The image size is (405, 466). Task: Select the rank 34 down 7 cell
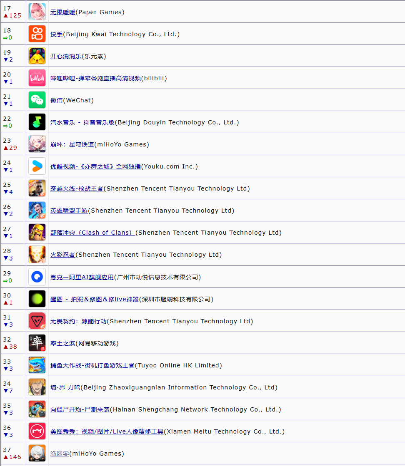[13, 387]
